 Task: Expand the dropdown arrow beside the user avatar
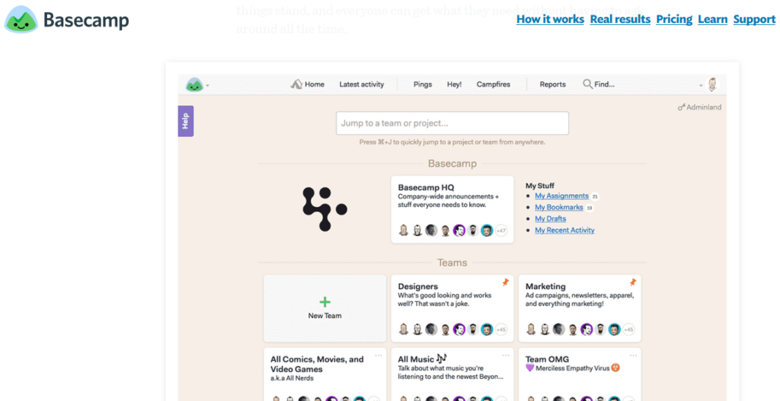point(701,86)
